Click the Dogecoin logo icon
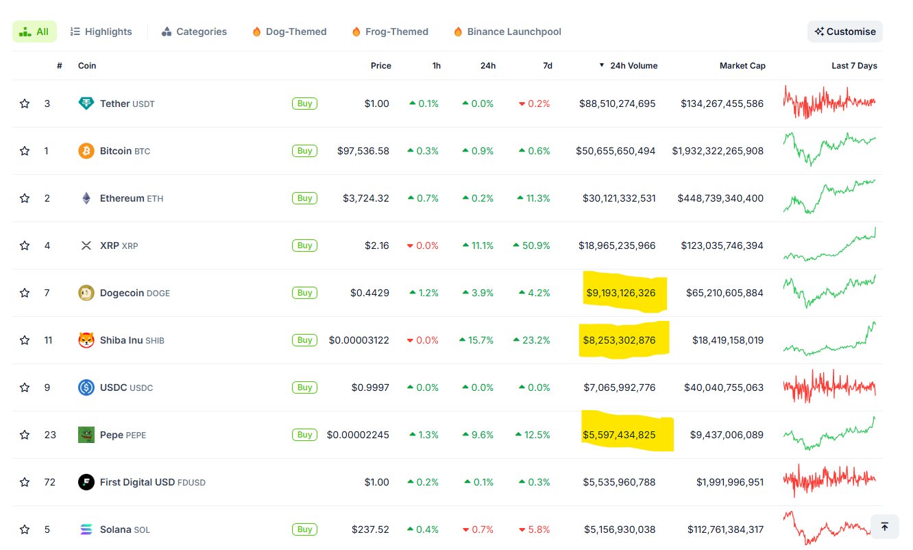Image resolution: width=913 pixels, height=550 pixels. 86,293
